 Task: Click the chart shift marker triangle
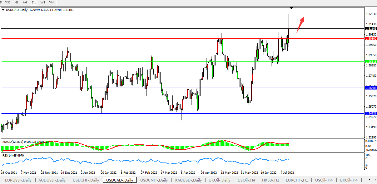coord(291,7)
